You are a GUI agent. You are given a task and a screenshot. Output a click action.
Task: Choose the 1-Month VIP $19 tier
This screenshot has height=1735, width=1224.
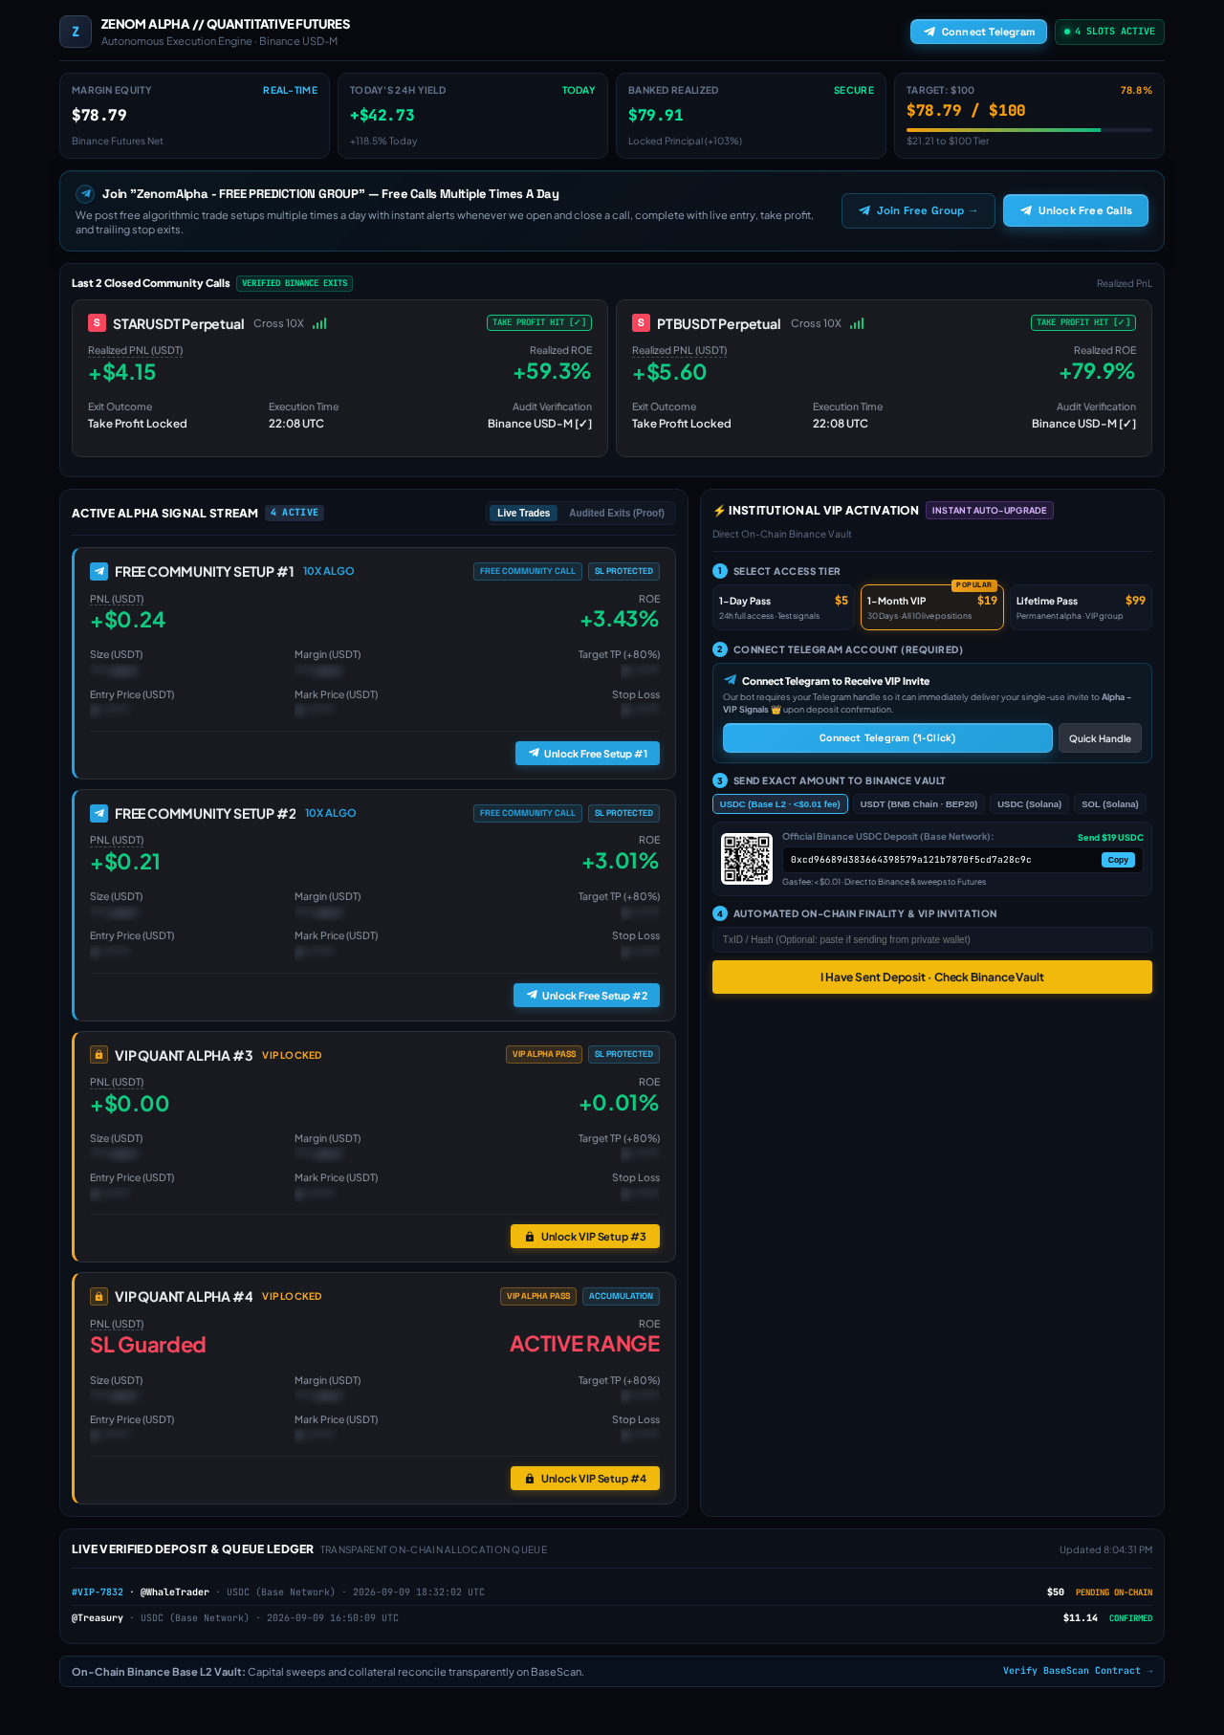(932, 607)
